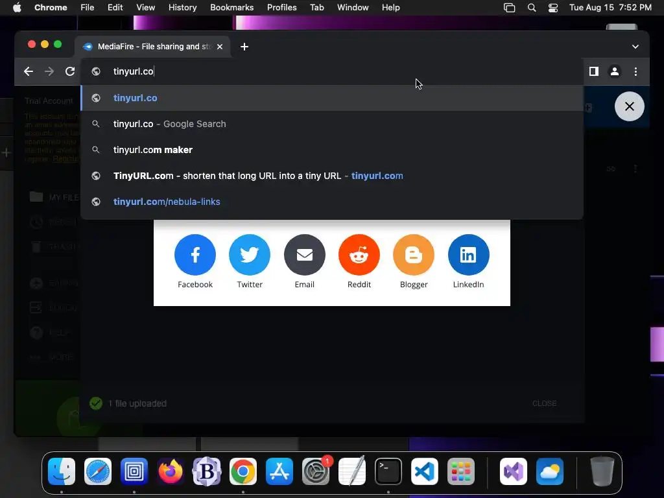
Task: Open the Bookmarks menu
Action: click(231, 8)
